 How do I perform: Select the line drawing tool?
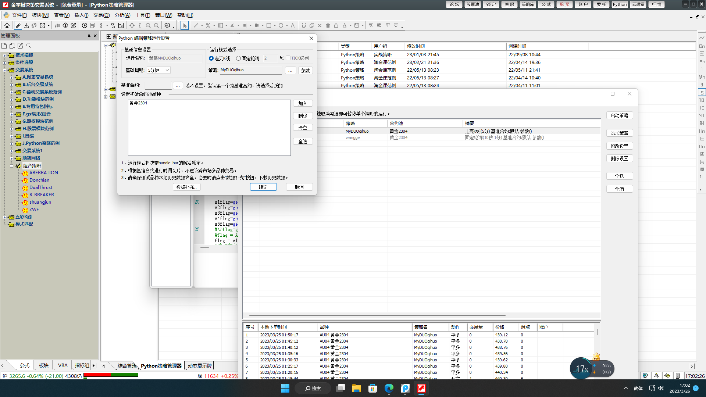pyautogui.click(x=196, y=25)
